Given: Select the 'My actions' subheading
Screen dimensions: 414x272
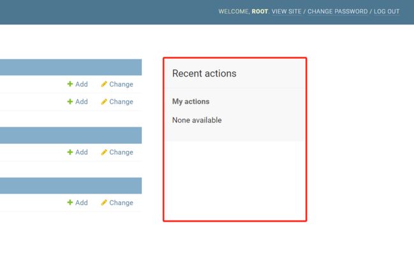Looking at the screenshot, I should pyautogui.click(x=190, y=101).
